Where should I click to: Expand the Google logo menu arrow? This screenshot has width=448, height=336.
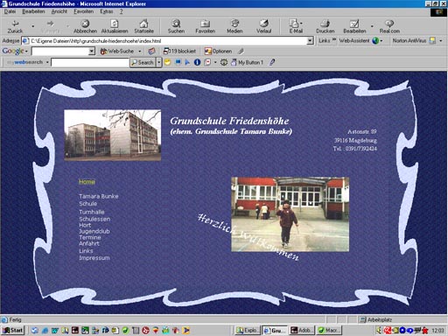click(x=26, y=52)
